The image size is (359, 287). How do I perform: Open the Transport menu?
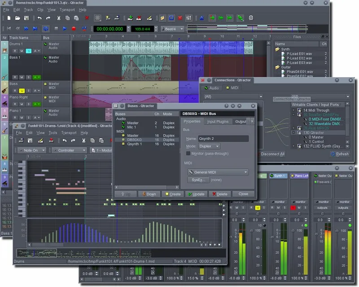point(67,9)
